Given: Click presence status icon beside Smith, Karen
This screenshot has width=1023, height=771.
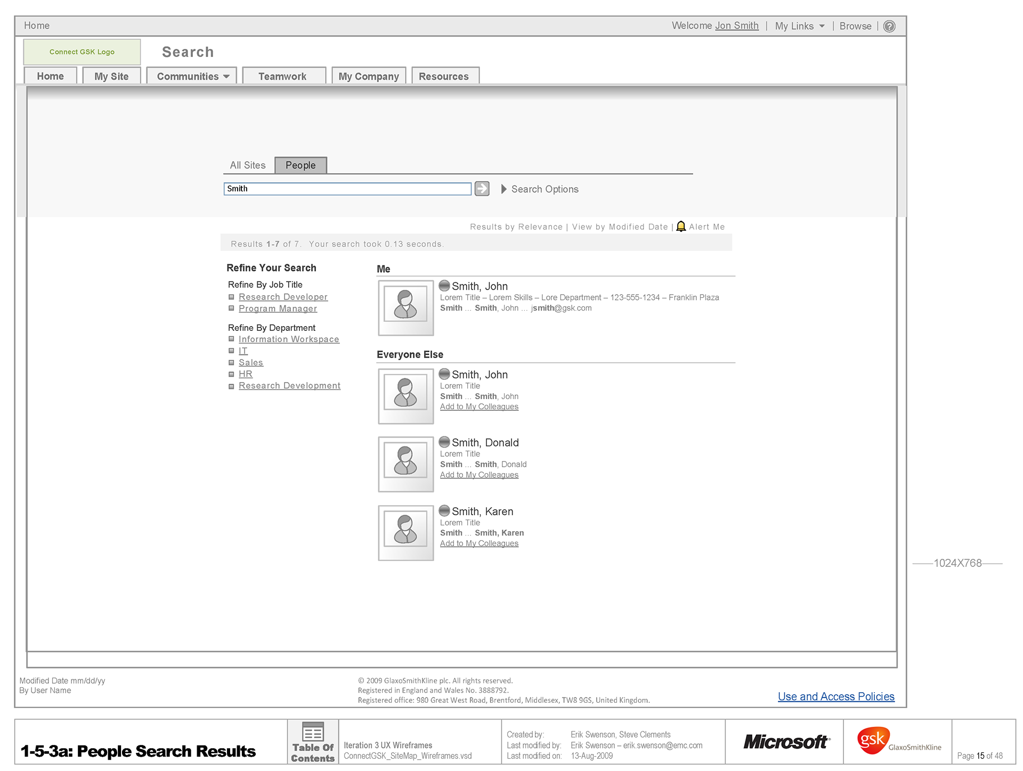Looking at the screenshot, I should (444, 511).
